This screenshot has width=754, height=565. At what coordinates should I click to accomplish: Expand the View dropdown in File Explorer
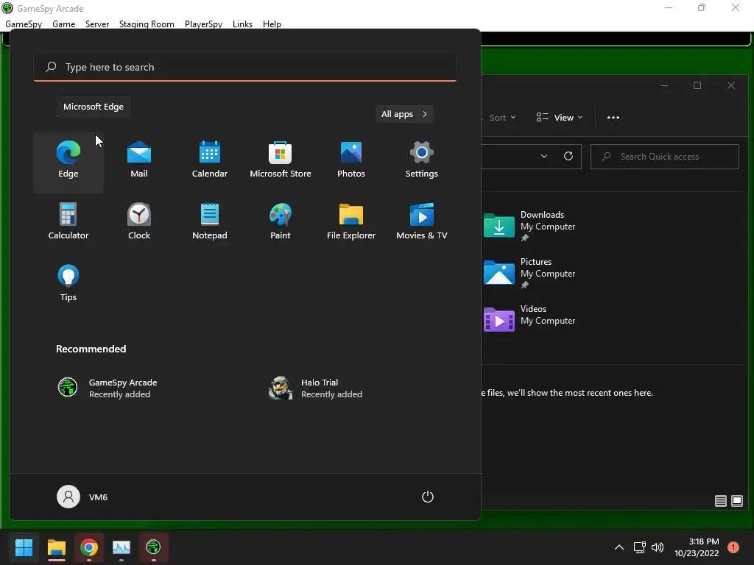tap(560, 118)
